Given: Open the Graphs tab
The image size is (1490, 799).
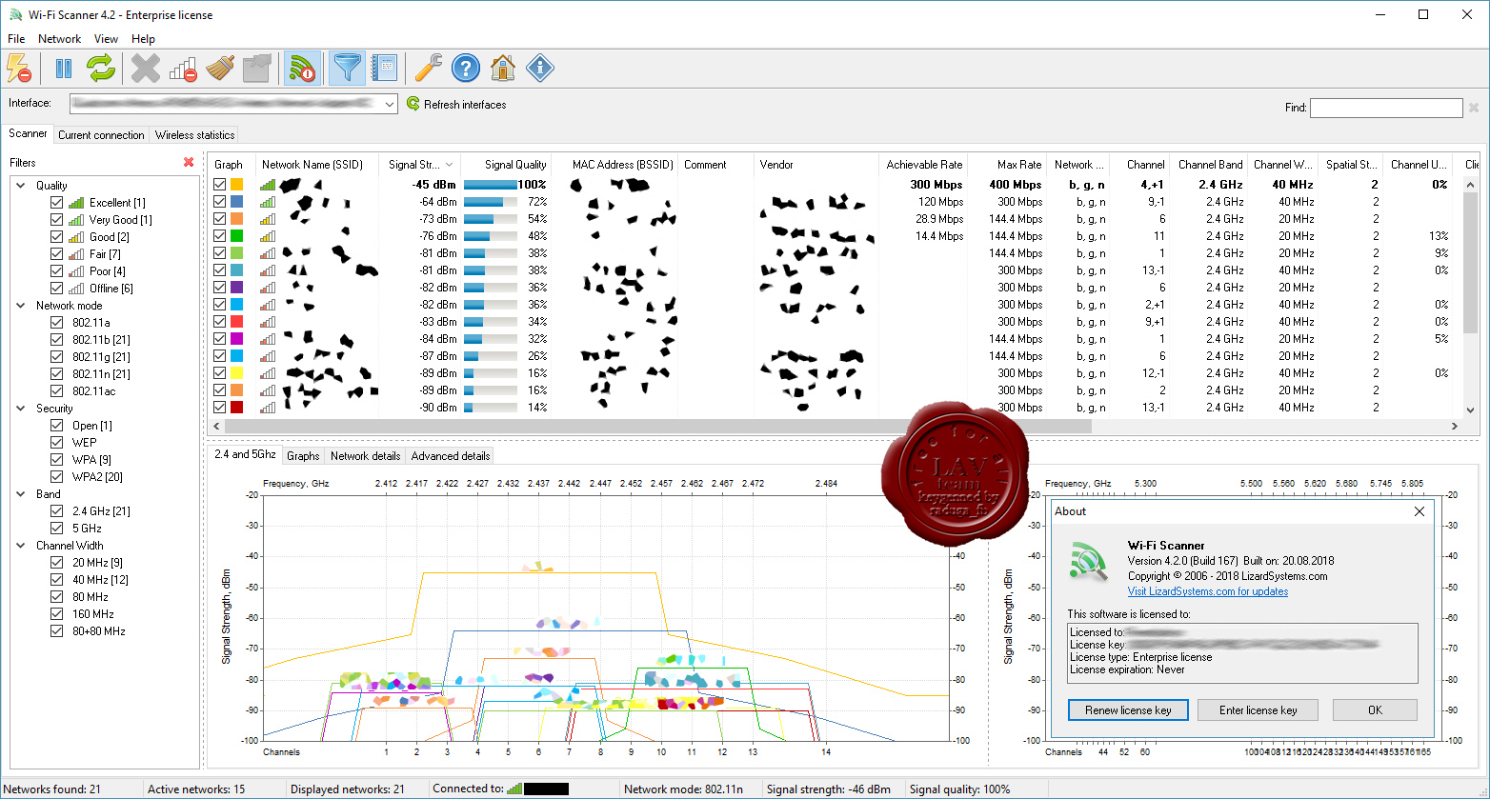Looking at the screenshot, I should (303, 456).
